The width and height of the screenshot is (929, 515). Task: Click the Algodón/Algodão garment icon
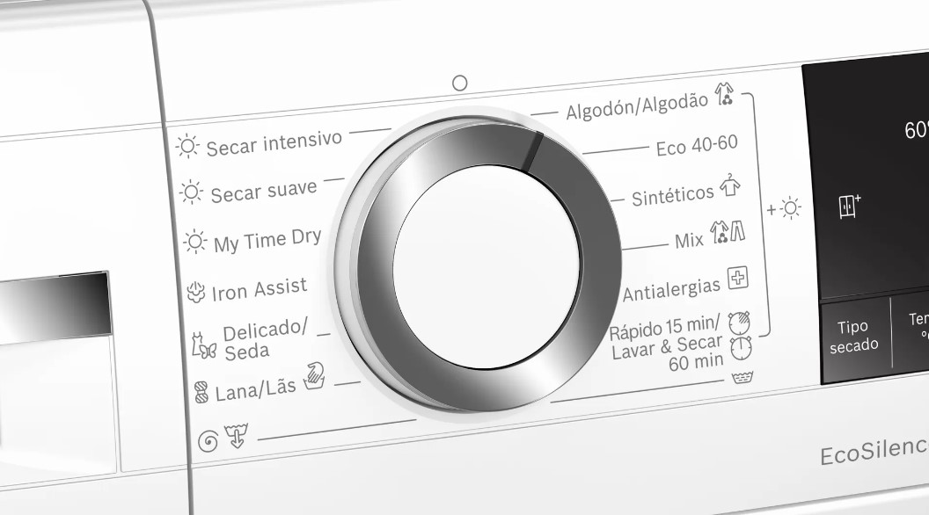724,94
